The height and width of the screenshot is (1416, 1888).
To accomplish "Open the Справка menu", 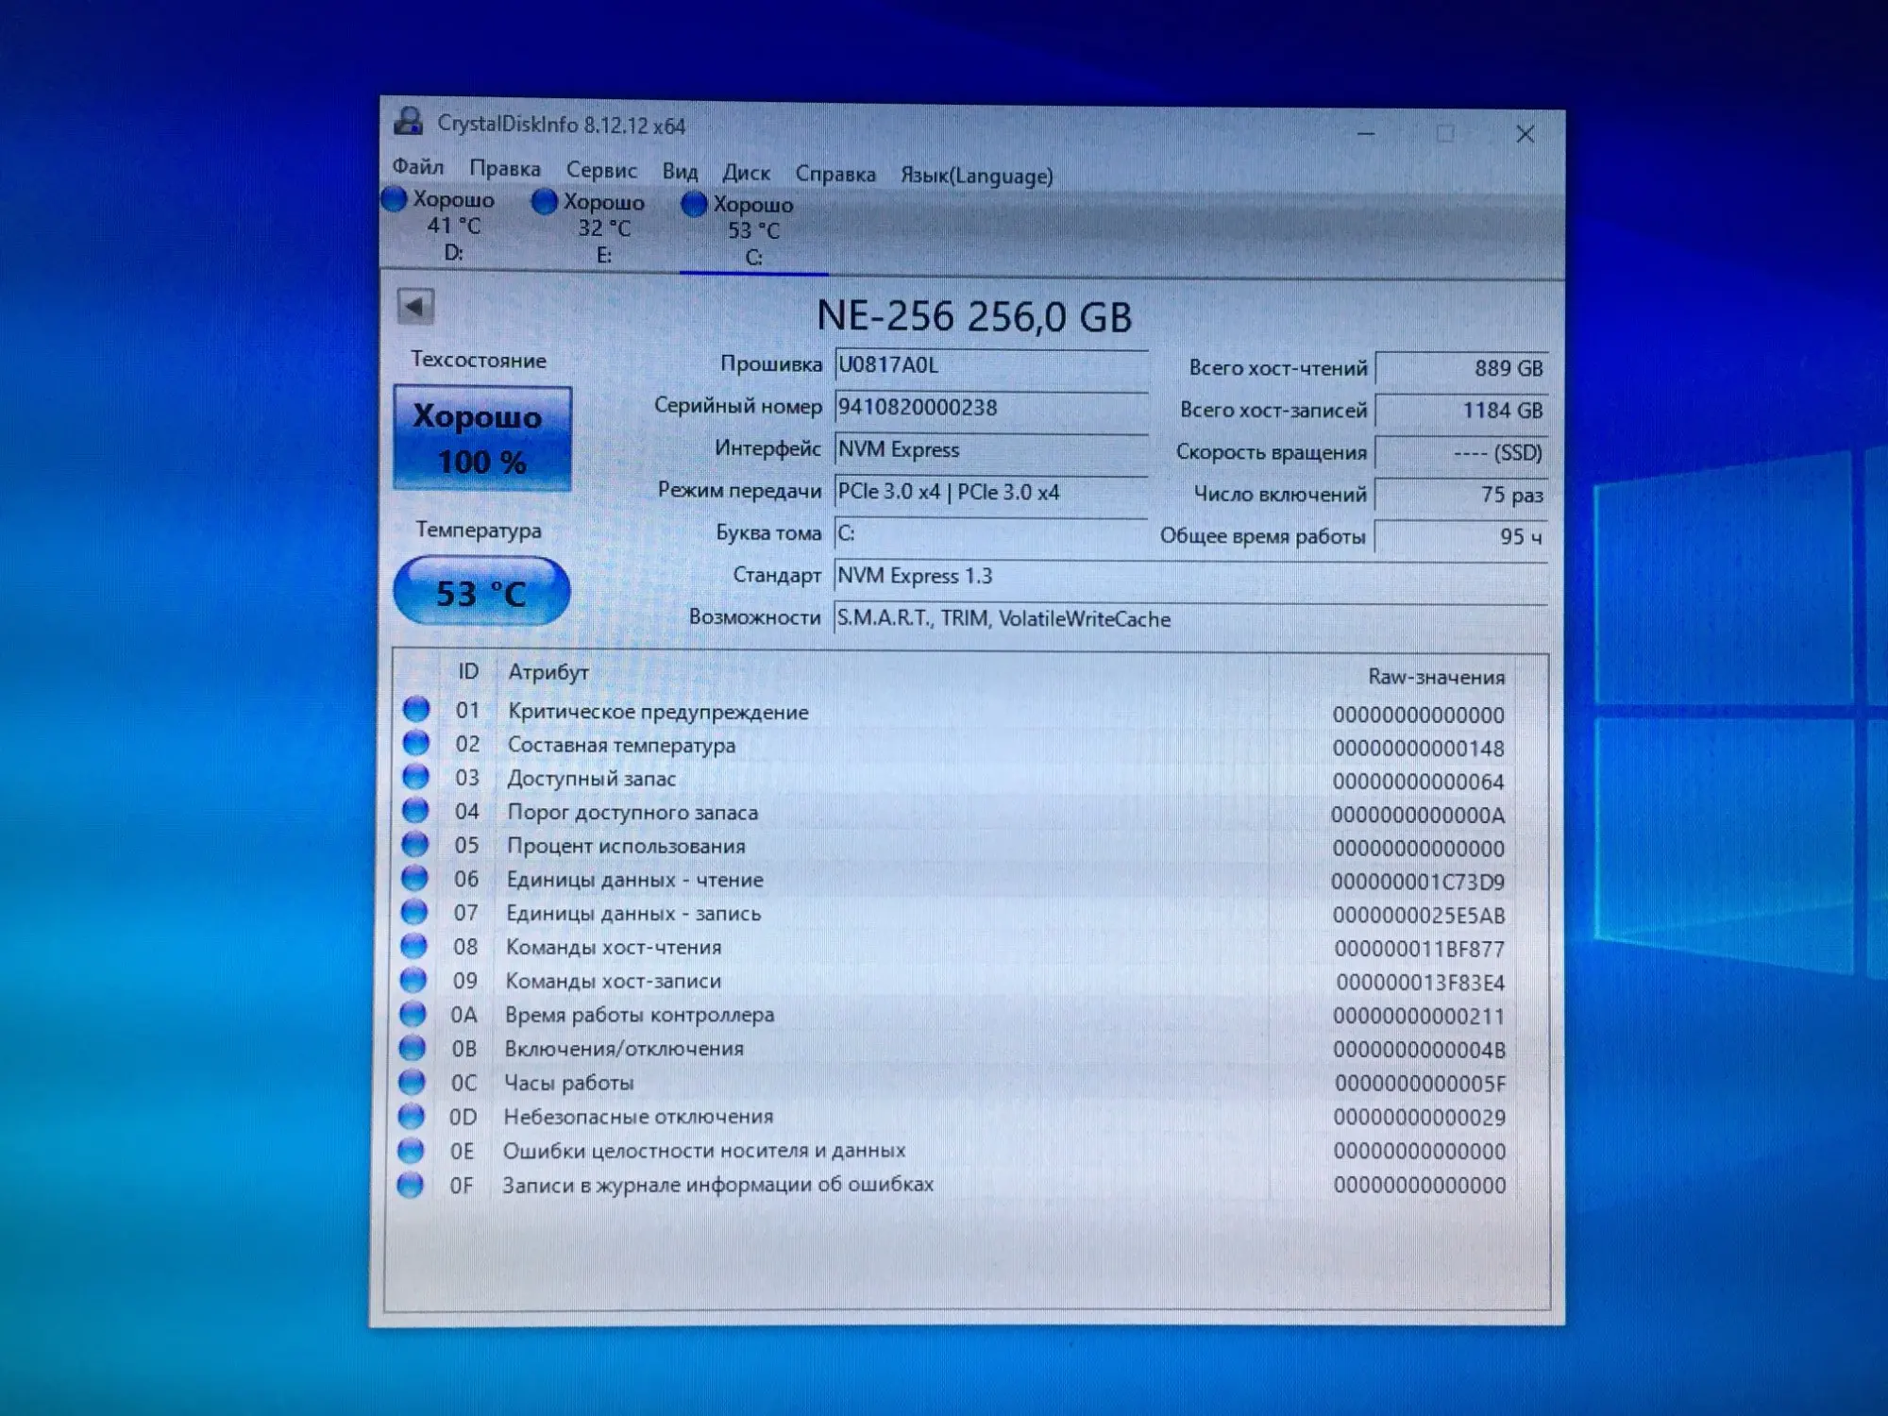I will [834, 174].
